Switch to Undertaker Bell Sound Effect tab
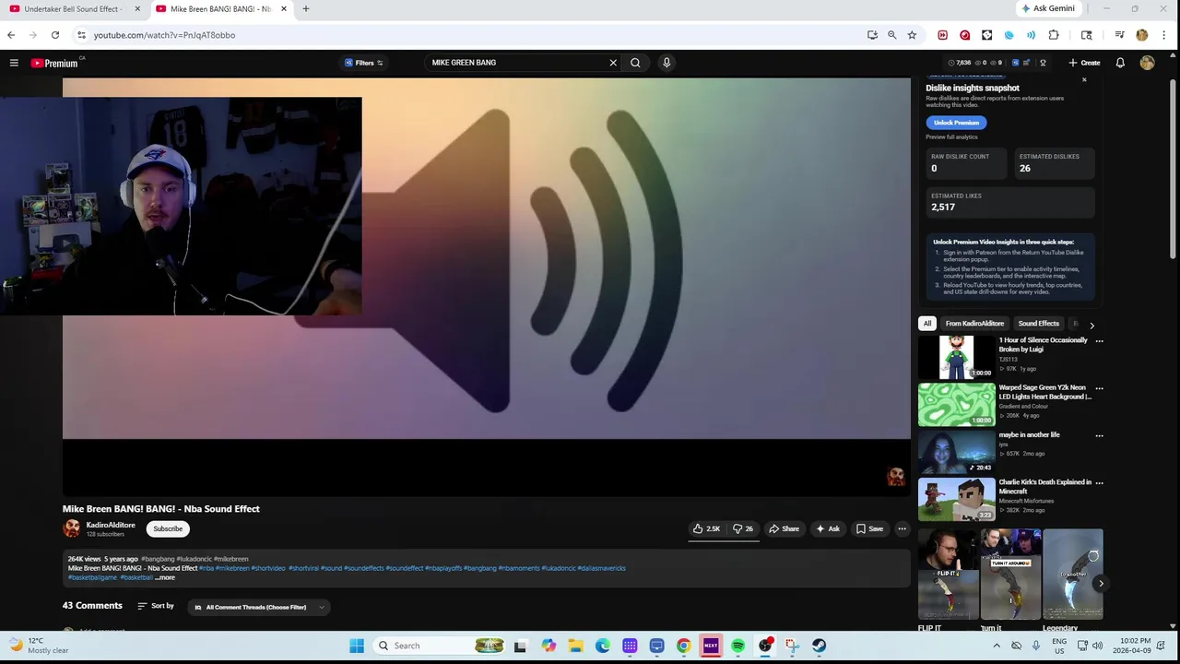The image size is (1180, 664). tap(74, 9)
